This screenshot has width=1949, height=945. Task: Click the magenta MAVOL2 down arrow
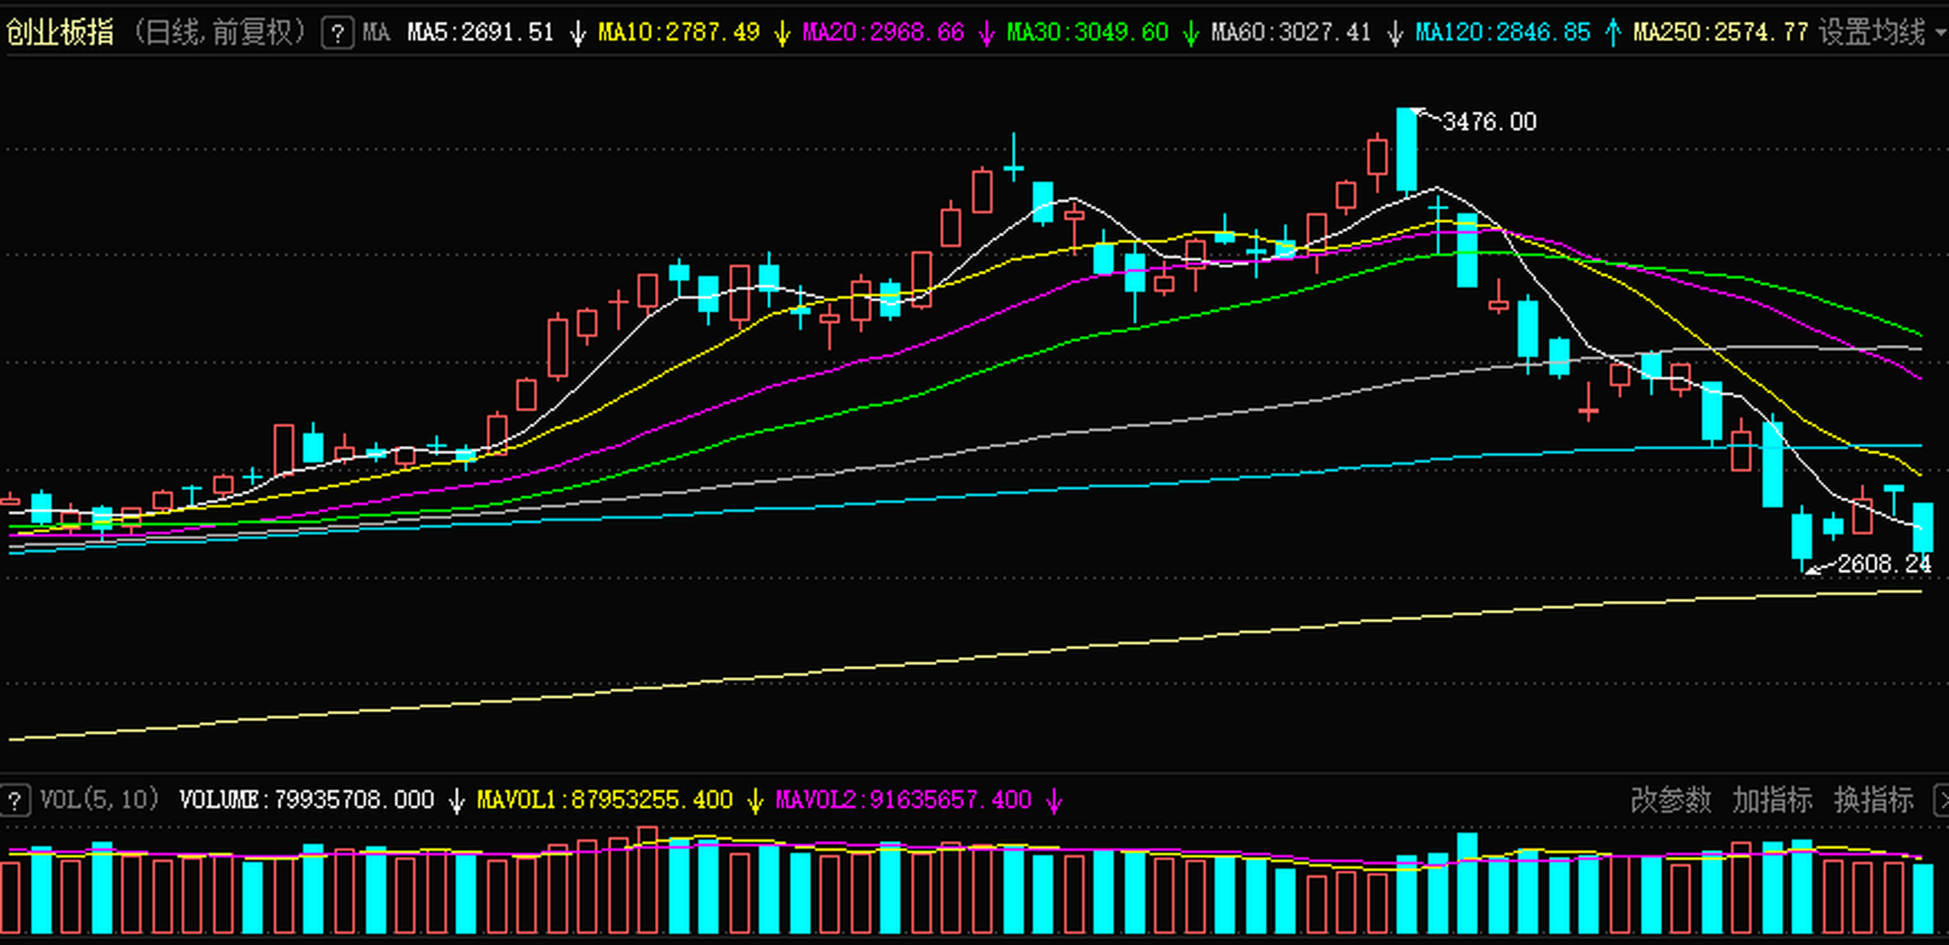point(1055,800)
